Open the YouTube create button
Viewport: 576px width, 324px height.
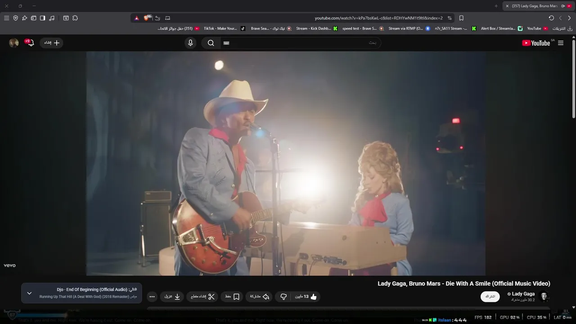pyautogui.click(x=52, y=43)
